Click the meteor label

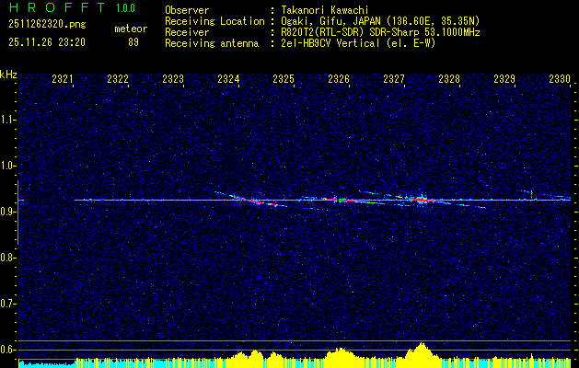(131, 29)
